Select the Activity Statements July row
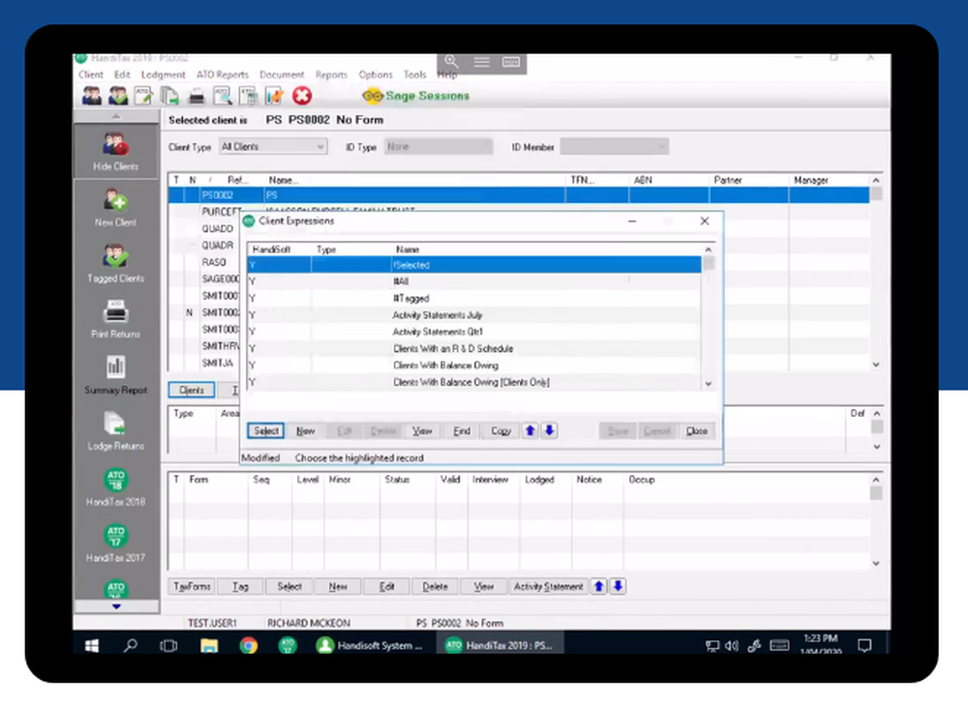Image resolution: width=968 pixels, height=706 pixels. coord(438,315)
